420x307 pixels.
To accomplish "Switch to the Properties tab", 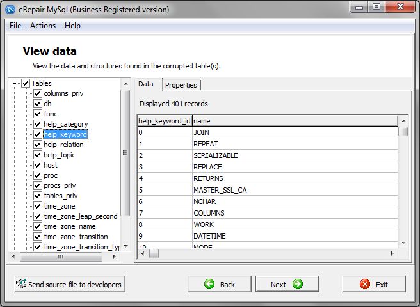I will (181, 85).
